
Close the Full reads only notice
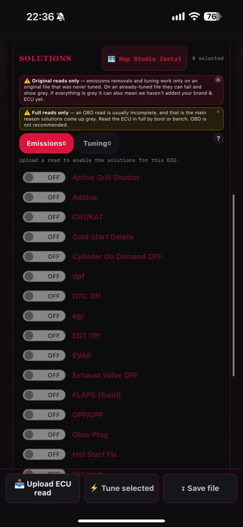(x=218, y=112)
